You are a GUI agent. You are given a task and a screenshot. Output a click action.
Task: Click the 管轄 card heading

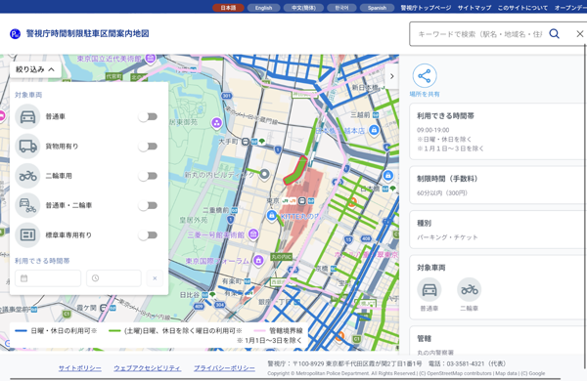pos(425,338)
